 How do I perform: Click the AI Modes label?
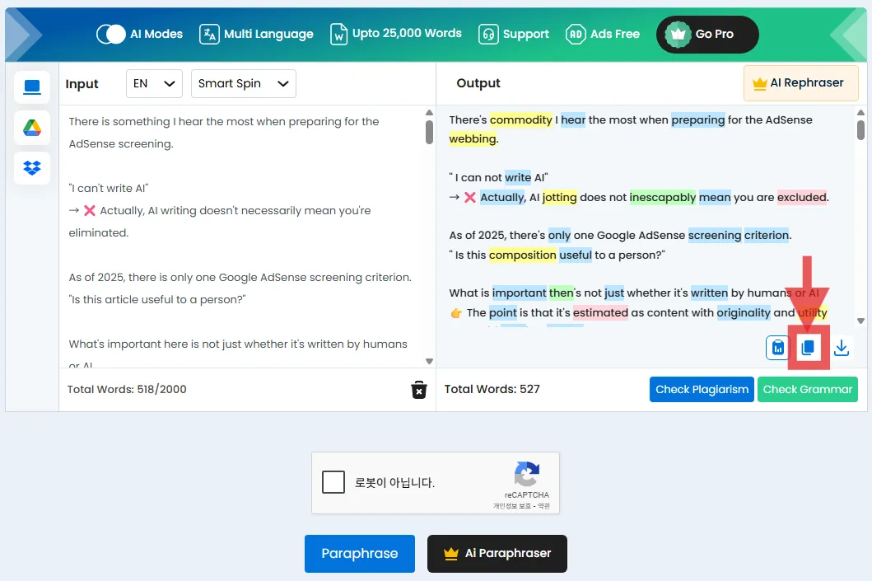(x=156, y=34)
